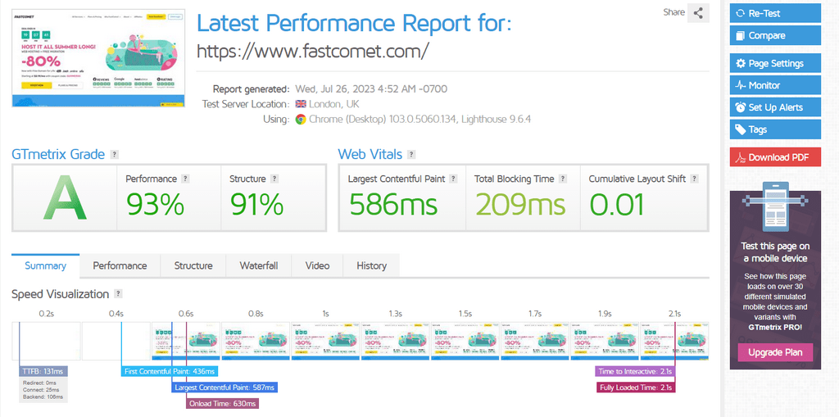Select the Video tab
This screenshot has height=417, width=839.
coord(317,265)
